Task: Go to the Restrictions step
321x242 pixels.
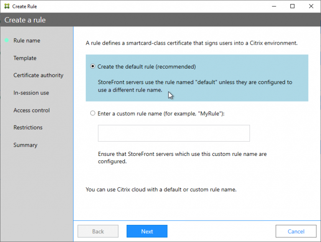Action: (28, 127)
